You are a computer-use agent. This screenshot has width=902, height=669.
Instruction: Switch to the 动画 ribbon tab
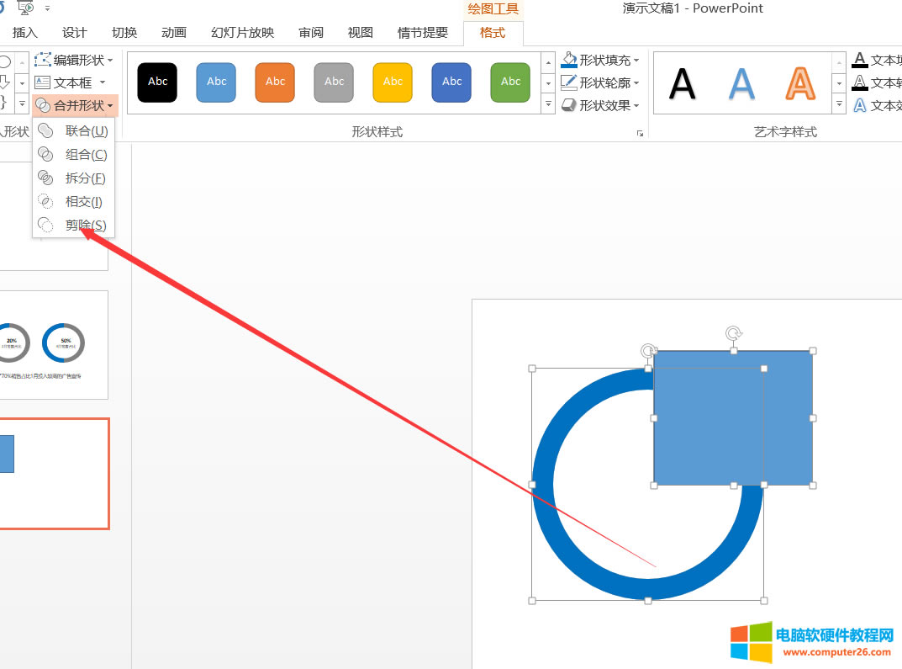173,32
